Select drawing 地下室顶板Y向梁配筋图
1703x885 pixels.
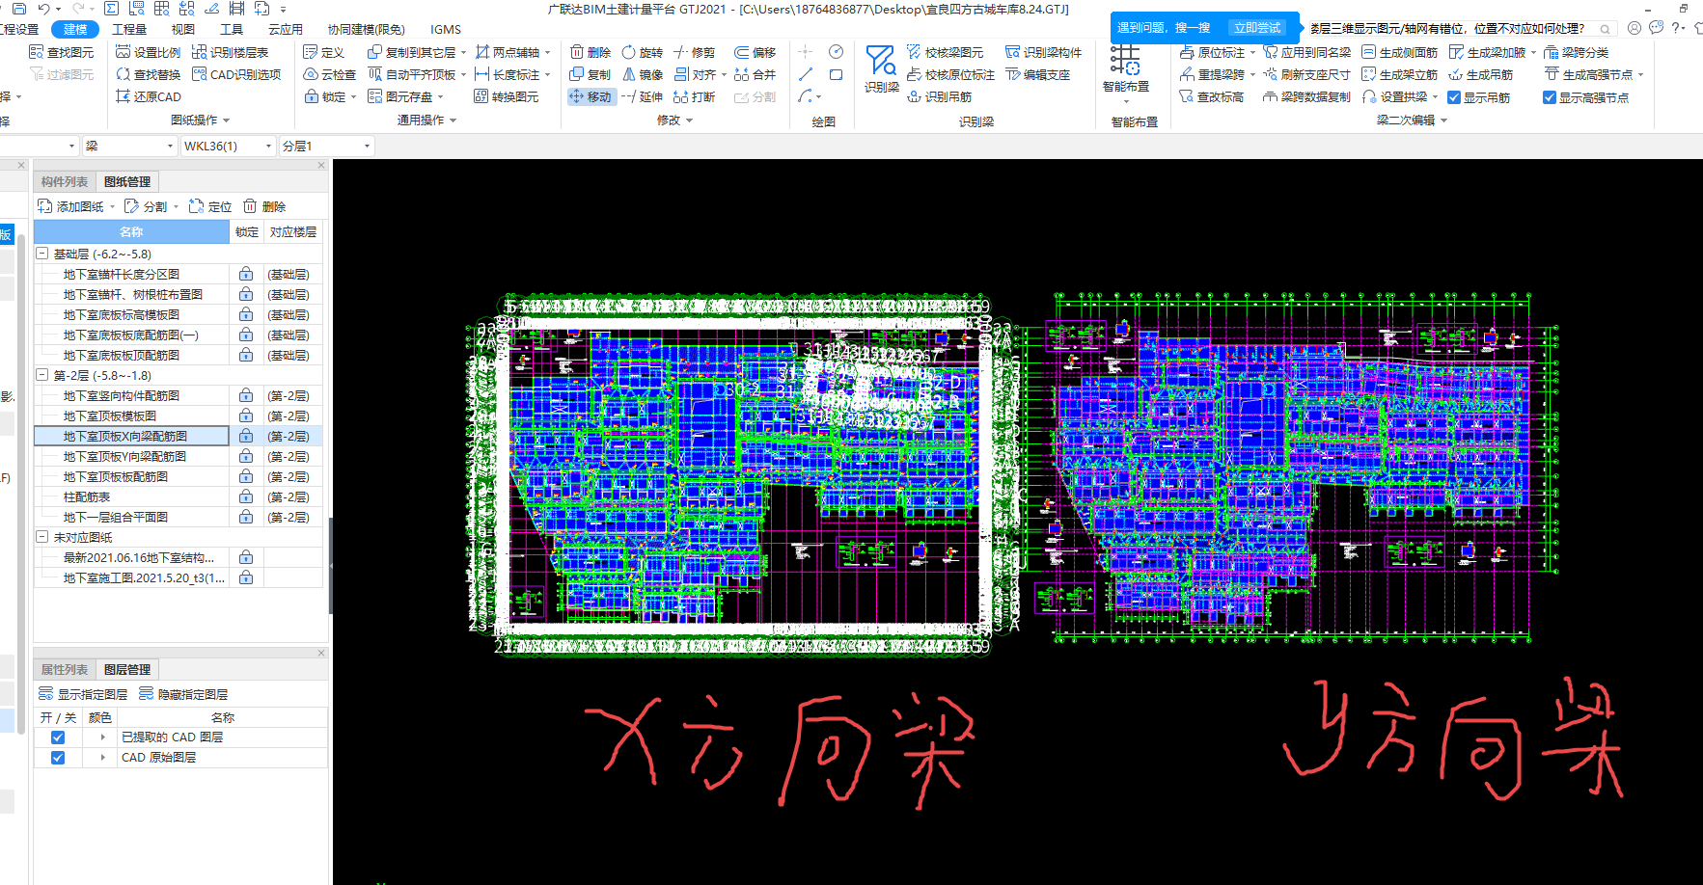click(124, 456)
